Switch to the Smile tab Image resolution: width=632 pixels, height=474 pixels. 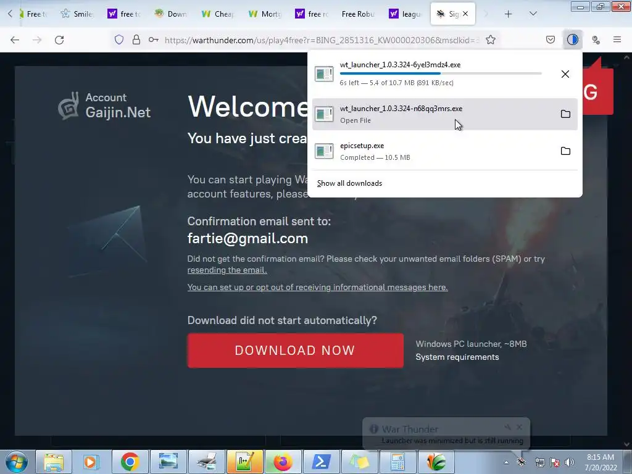click(77, 14)
